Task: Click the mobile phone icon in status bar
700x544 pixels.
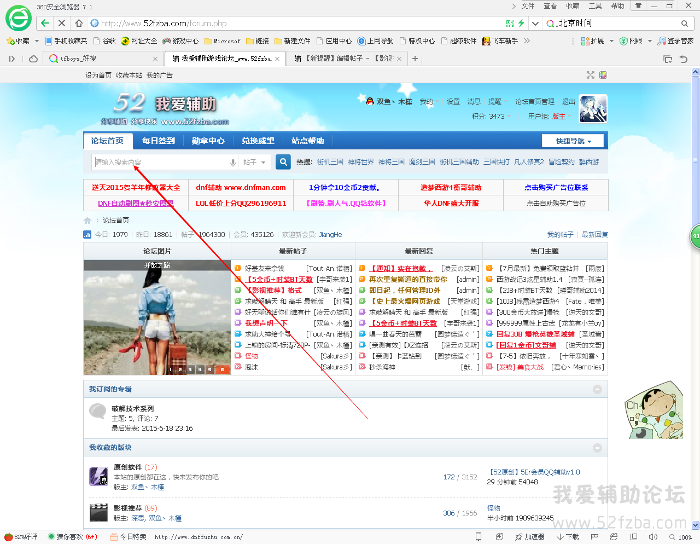Action: pyautogui.click(x=479, y=537)
